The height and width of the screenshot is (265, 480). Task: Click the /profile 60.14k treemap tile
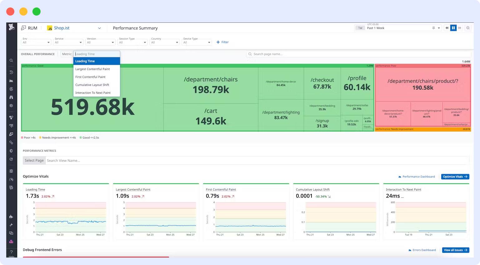[357, 83]
